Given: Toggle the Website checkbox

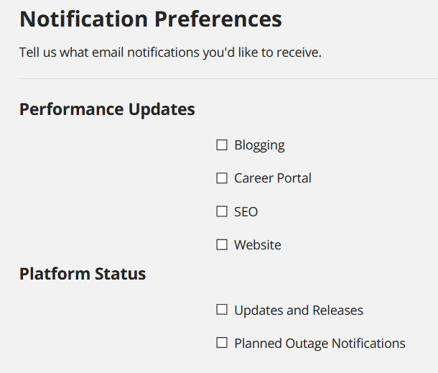Looking at the screenshot, I should tap(222, 244).
